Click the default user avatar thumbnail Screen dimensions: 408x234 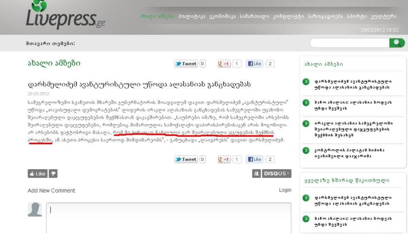point(35,209)
